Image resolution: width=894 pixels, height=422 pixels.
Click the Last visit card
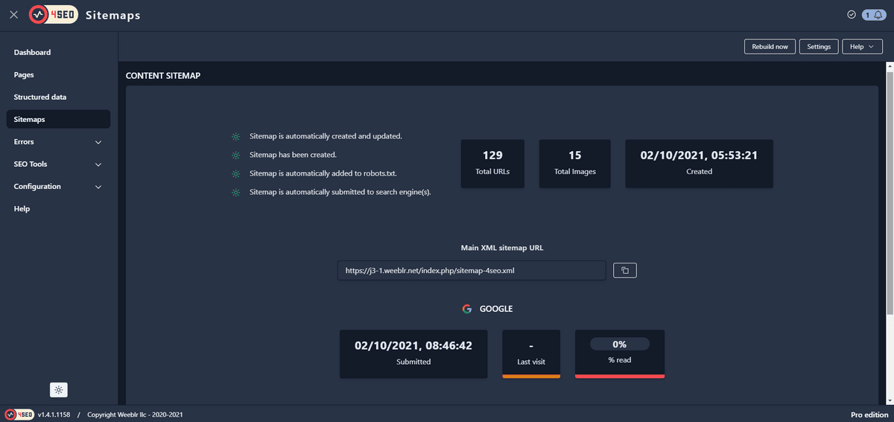click(x=531, y=354)
